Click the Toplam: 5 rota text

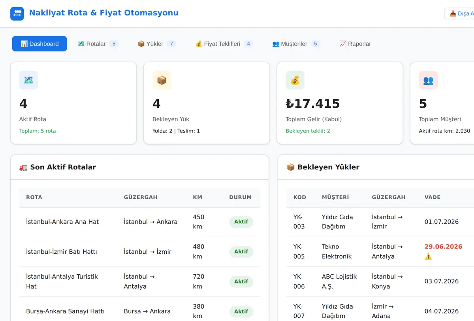(x=38, y=131)
